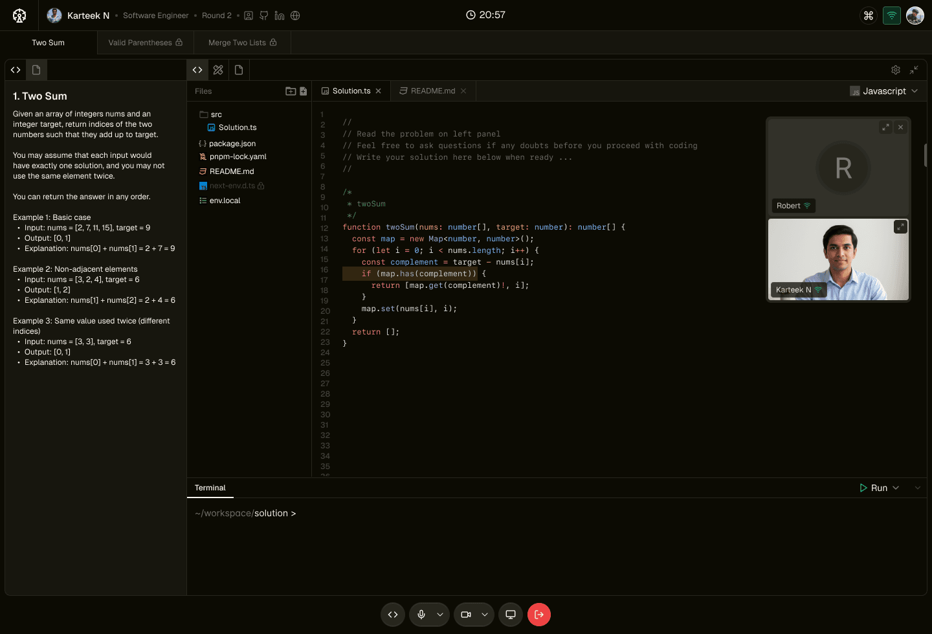This screenshot has height=634, width=932.
Task: Click the '1. Two Sum' problem heading
Action: (x=40, y=96)
